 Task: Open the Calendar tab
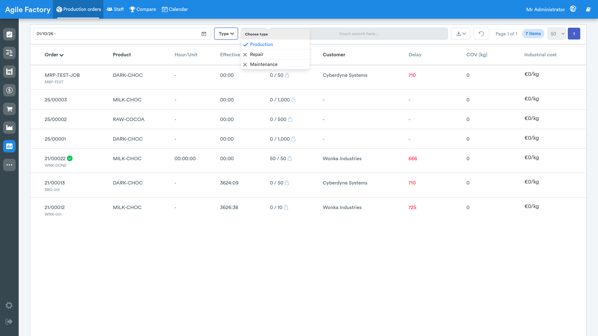coord(175,9)
